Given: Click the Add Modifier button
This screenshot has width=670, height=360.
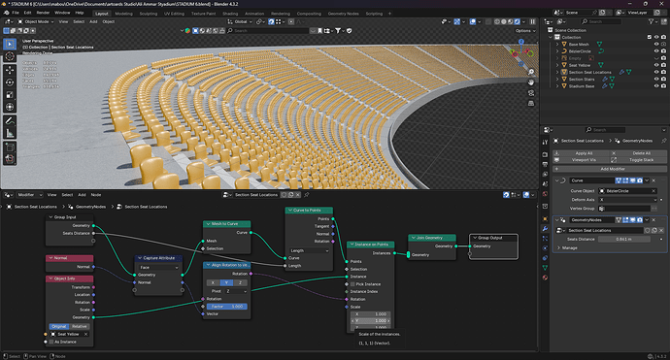Looking at the screenshot, I should click(x=610, y=169).
